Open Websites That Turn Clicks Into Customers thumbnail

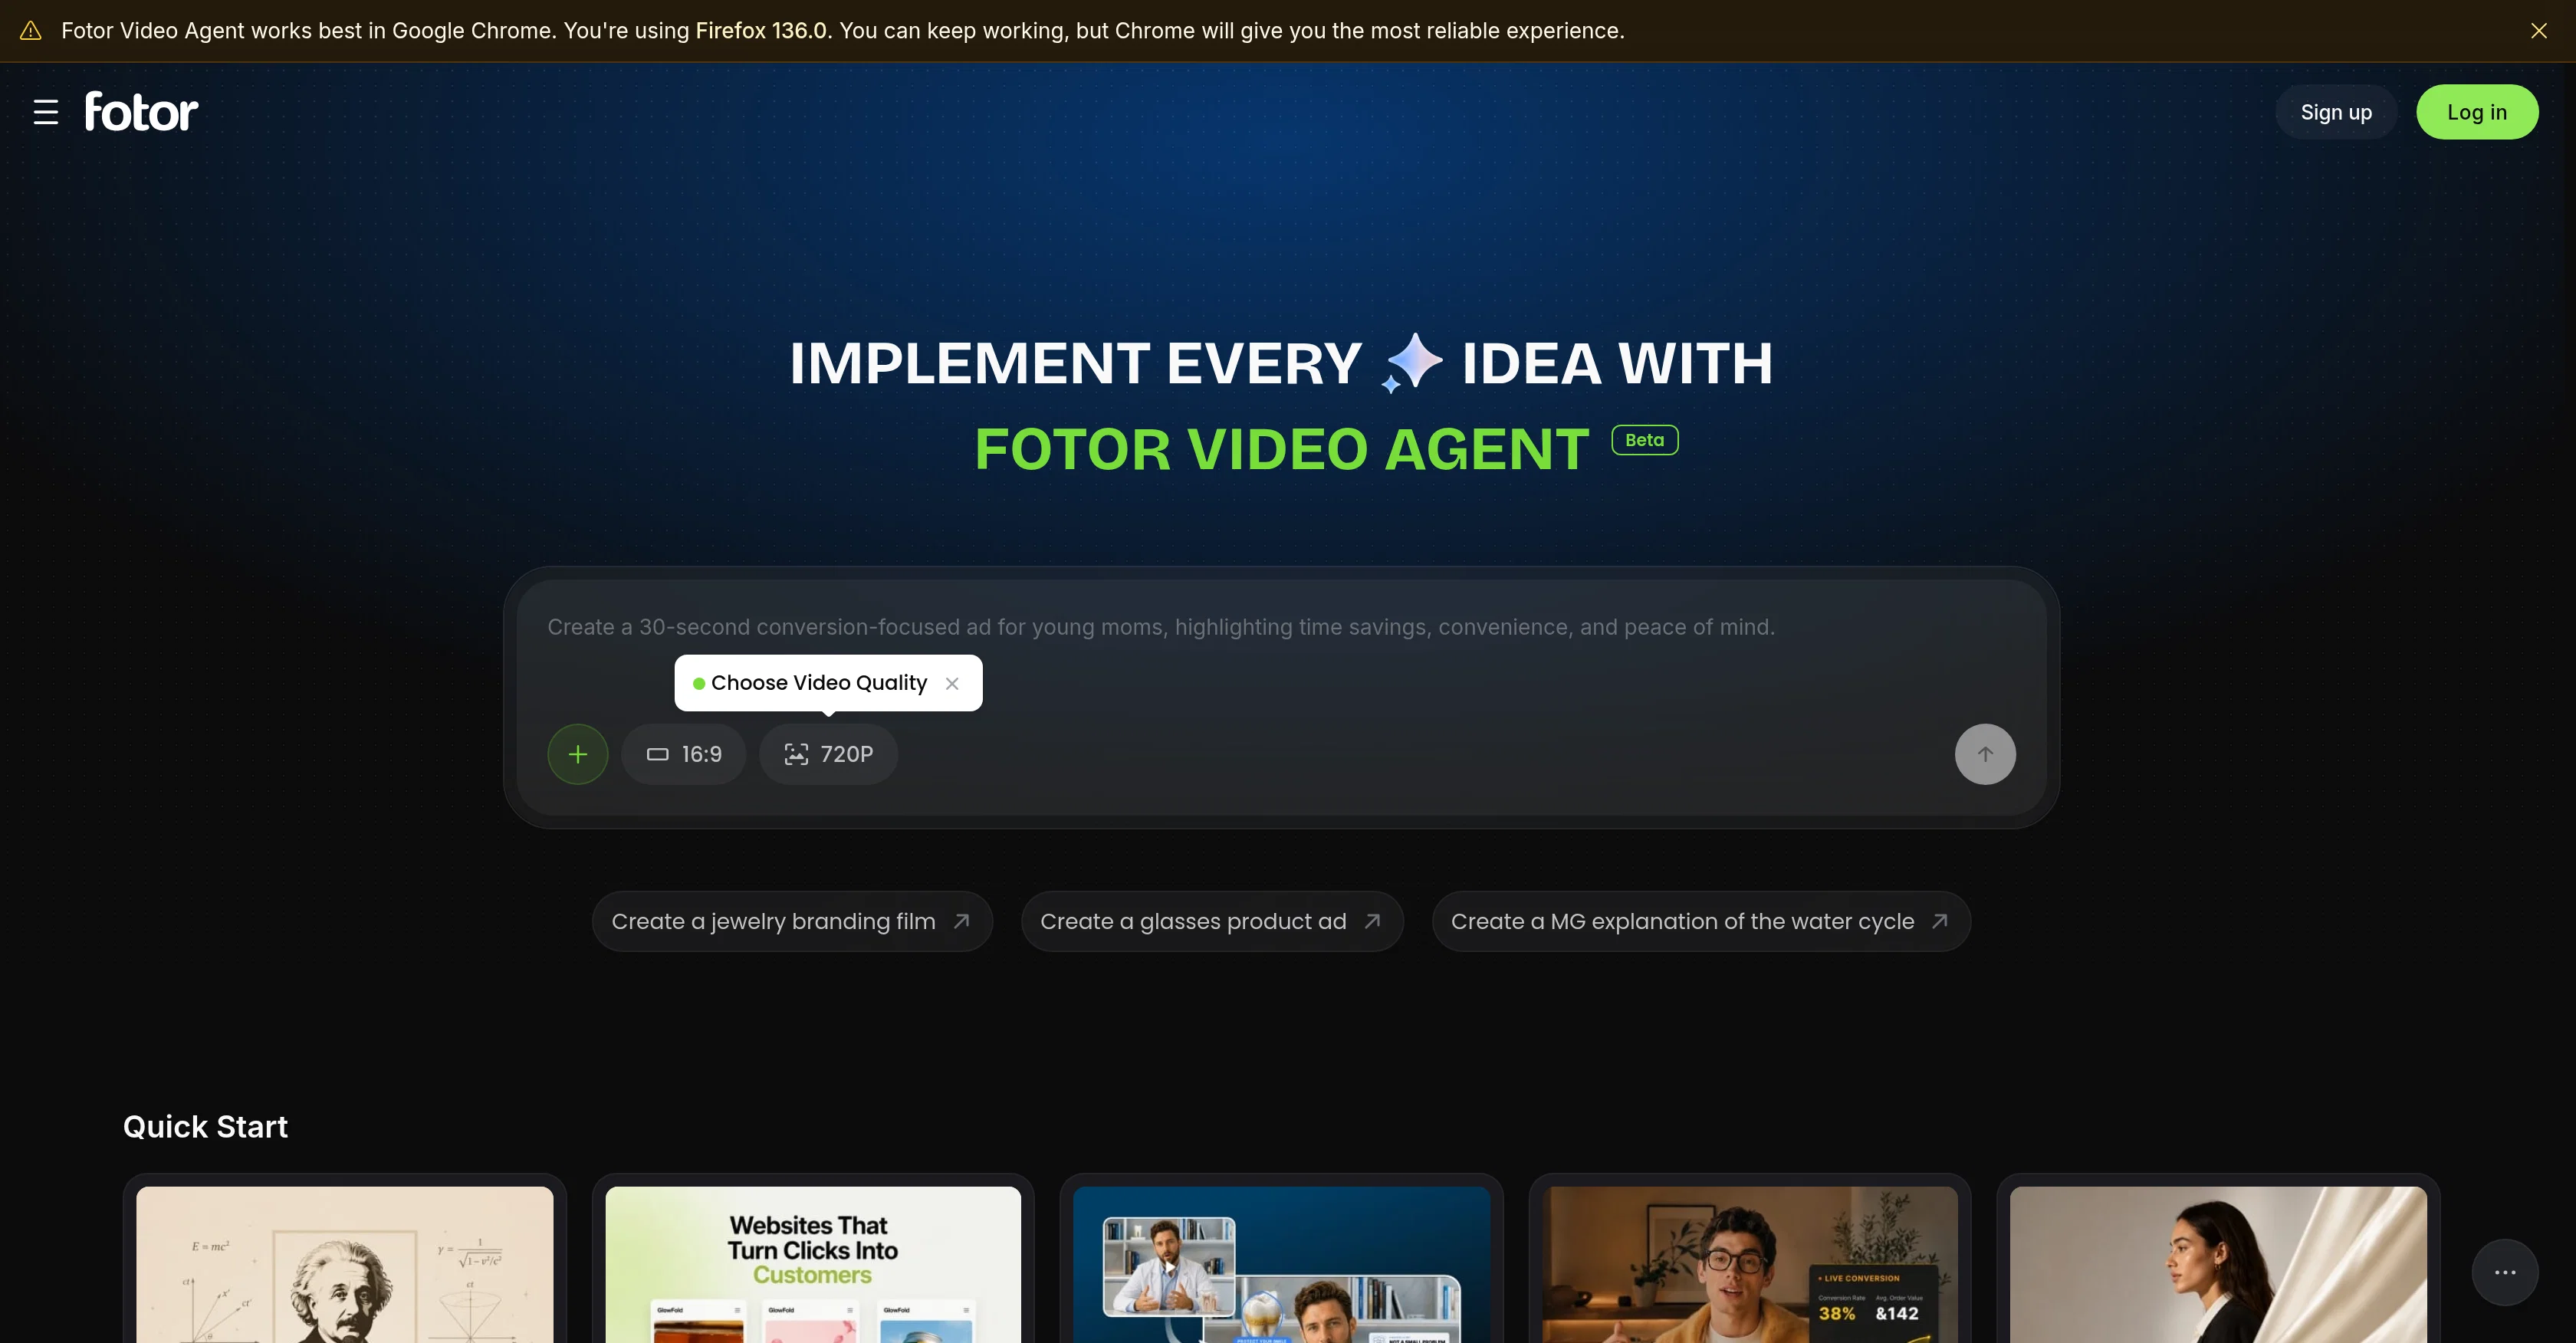click(813, 1265)
